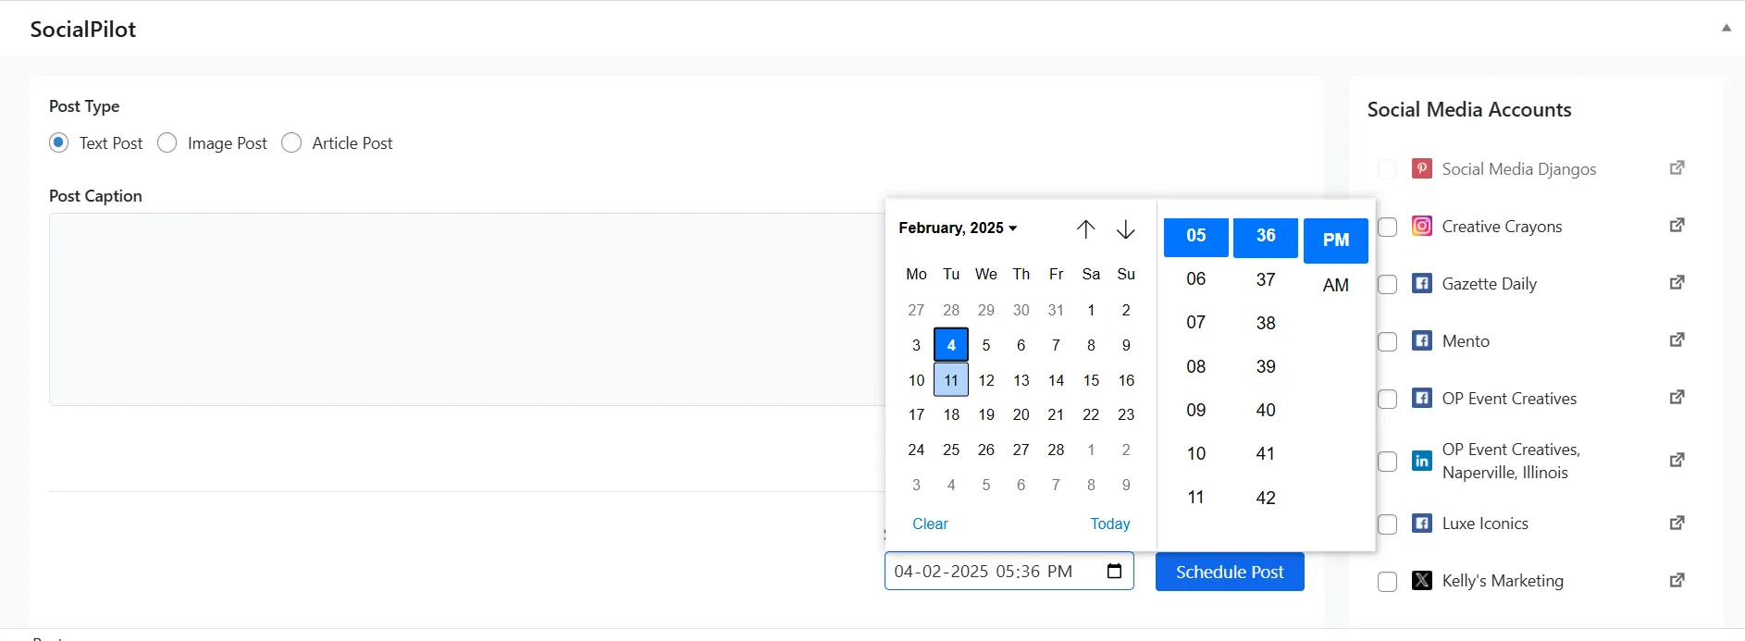Click the Pinterest icon for Social Media Djangos
The image size is (1745, 641).
click(1422, 168)
